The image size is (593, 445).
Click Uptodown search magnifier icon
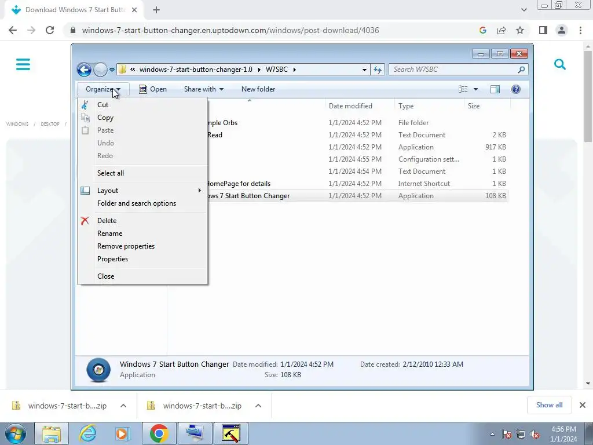pos(560,64)
